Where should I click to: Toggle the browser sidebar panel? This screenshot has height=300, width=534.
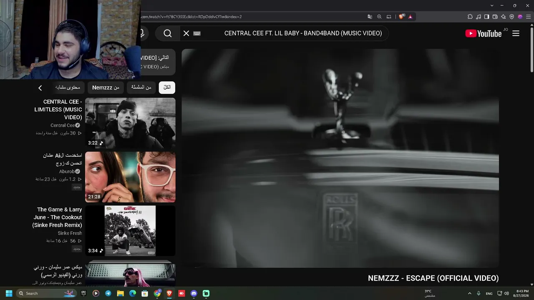(x=486, y=17)
